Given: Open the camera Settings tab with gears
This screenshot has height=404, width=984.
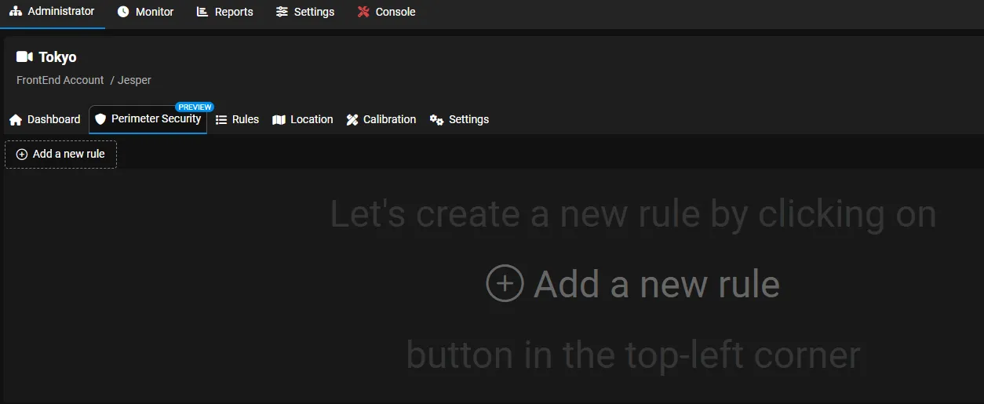Looking at the screenshot, I should click(x=459, y=119).
